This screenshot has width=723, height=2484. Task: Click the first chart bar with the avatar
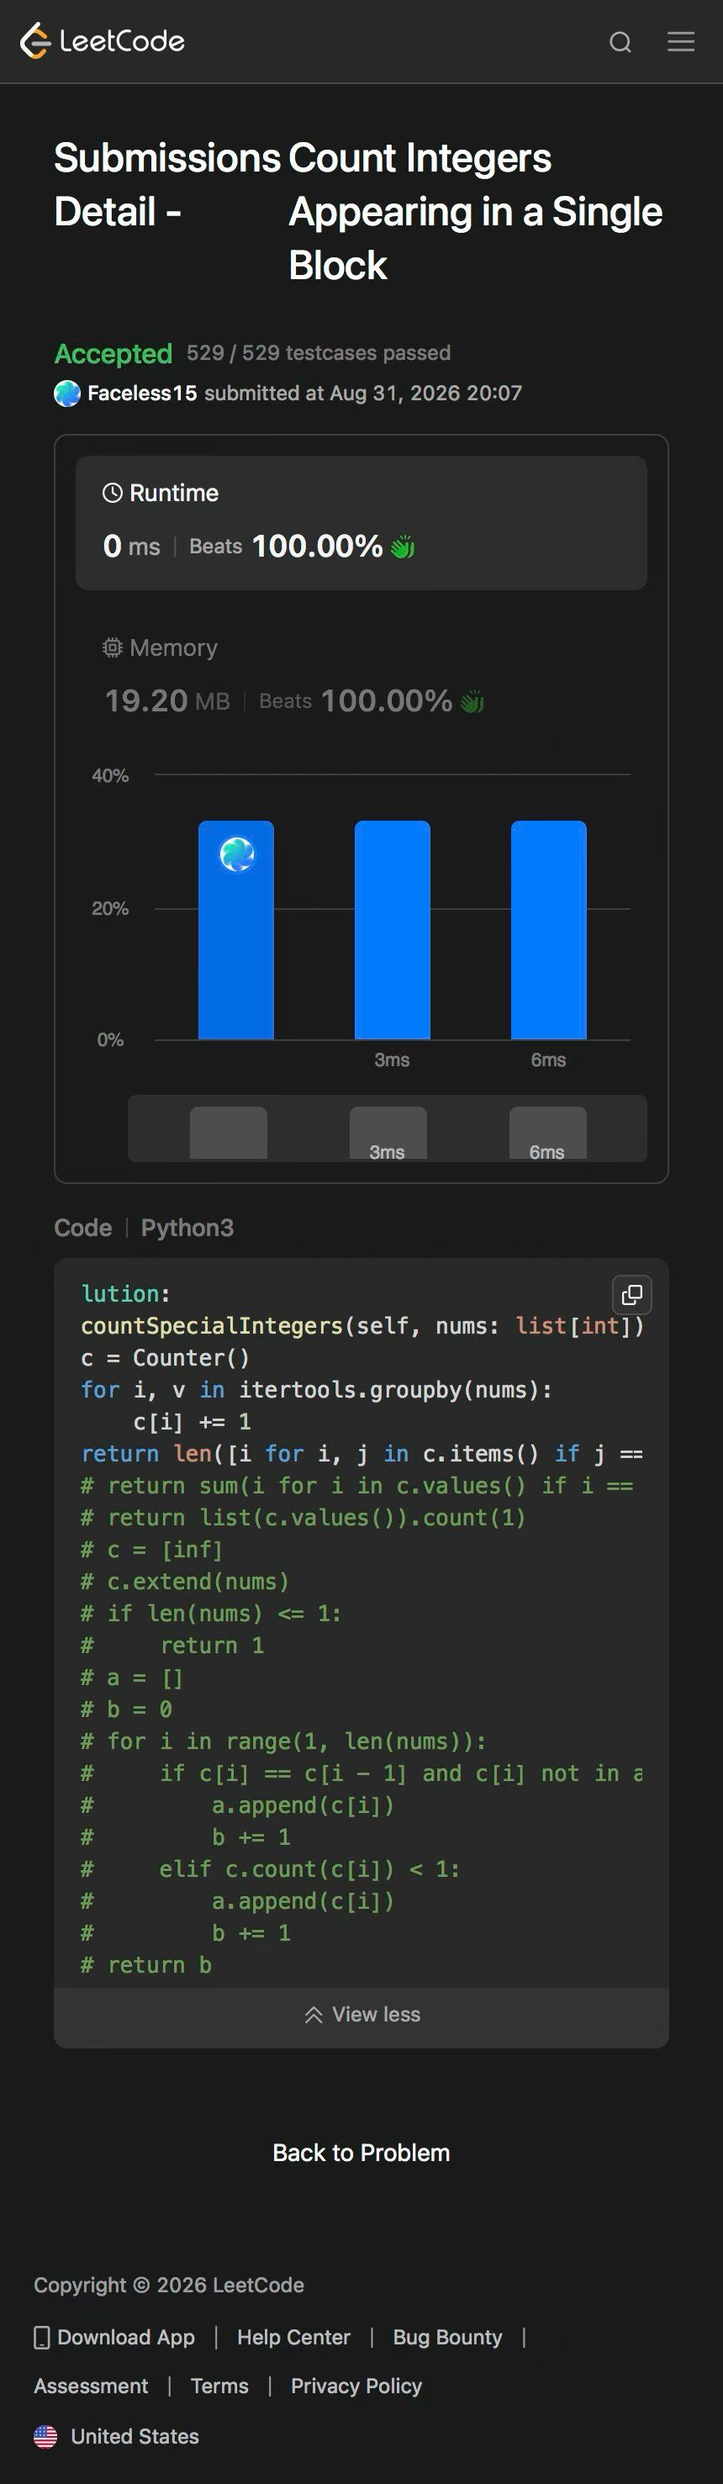pos(236,929)
